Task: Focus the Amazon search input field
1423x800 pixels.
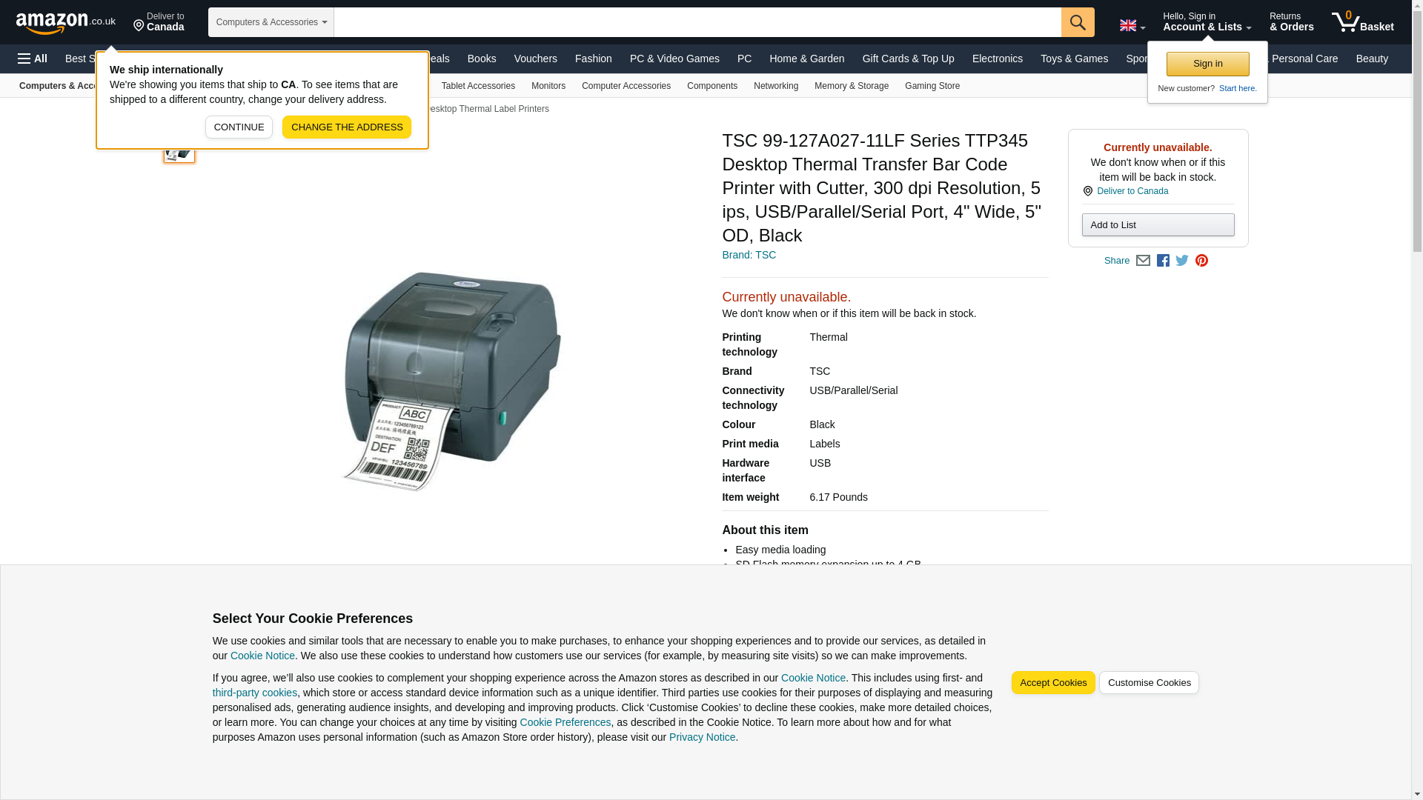Action: tap(697, 22)
